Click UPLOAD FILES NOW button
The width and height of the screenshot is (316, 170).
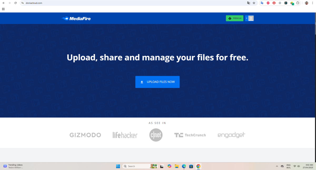[x=157, y=82]
